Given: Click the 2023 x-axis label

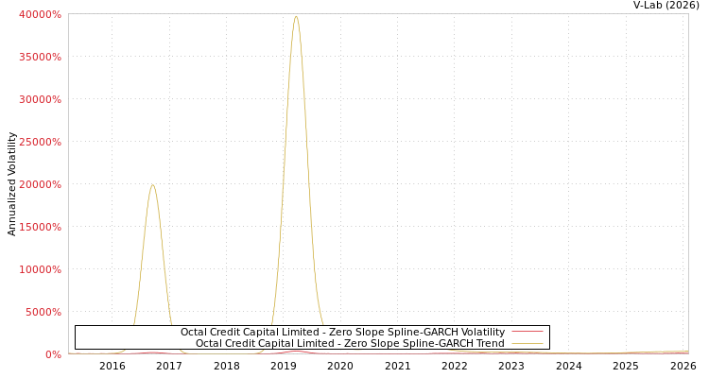Looking at the screenshot, I should coord(511,366).
